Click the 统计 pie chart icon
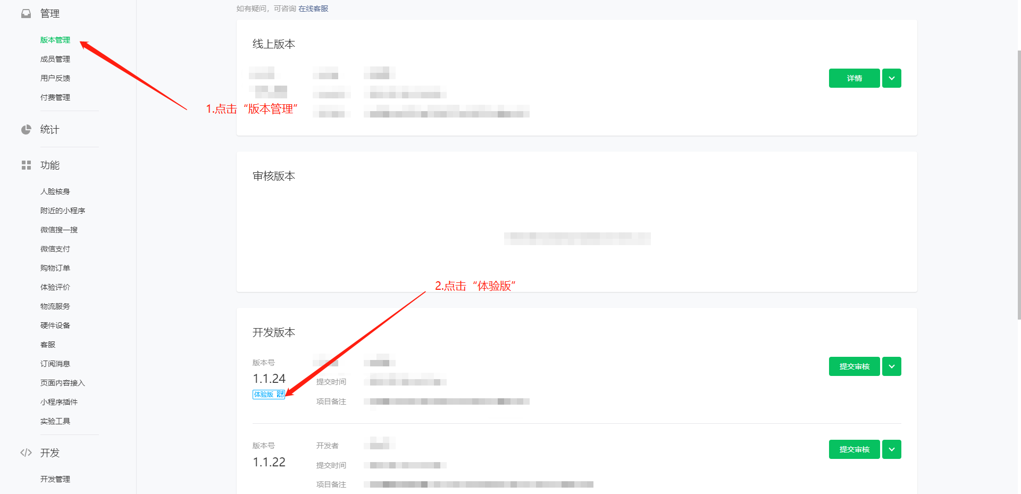1021x494 pixels. (x=26, y=130)
